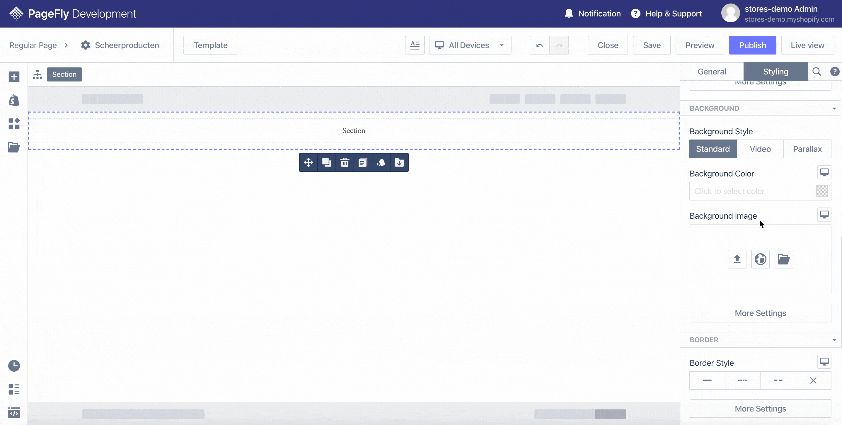
Task: Open stores-demo Admin account menu
Action: (x=778, y=13)
